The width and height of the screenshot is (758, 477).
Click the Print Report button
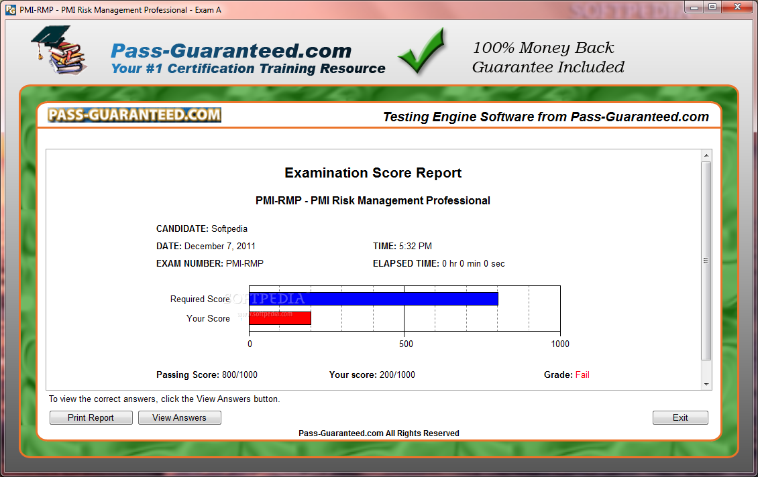tap(91, 417)
